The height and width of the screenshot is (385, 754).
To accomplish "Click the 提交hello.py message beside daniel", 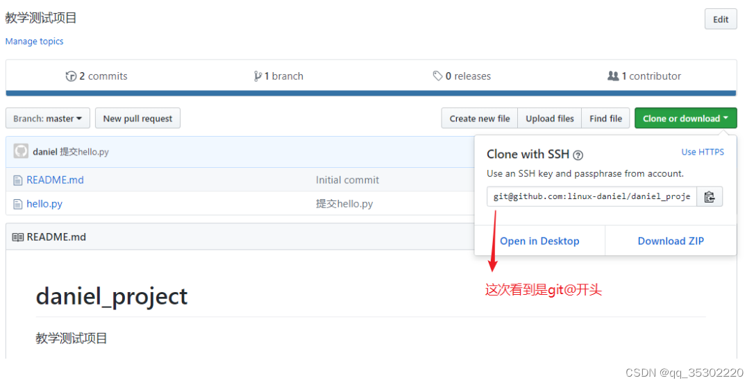I will tap(84, 152).
